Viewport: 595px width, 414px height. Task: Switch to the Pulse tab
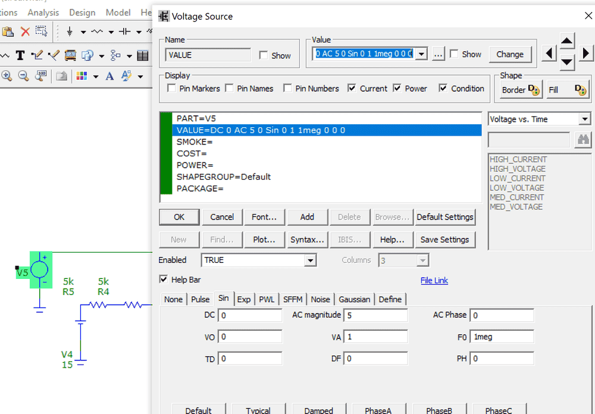pyautogui.click(x=201, y=299)
